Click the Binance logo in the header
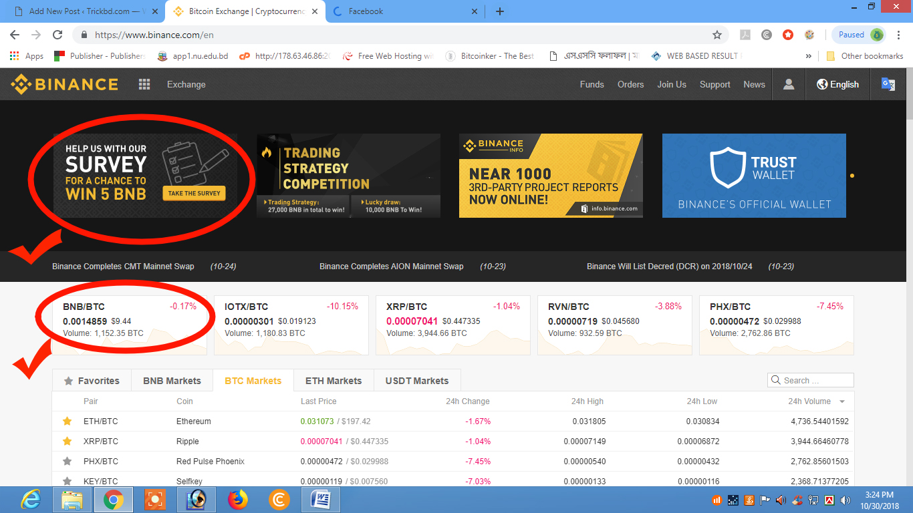This screenshot has width=913, height=513. pos(64,84)
